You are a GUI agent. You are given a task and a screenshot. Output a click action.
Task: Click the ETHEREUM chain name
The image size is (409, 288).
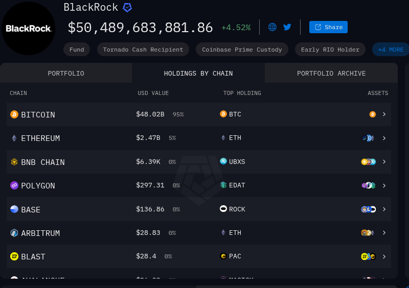tap(40, 138)
